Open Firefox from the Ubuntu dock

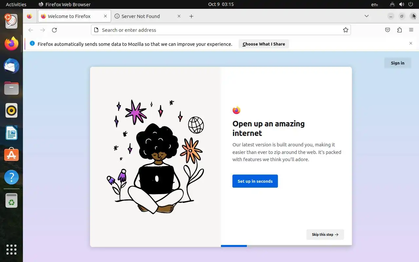11,44
